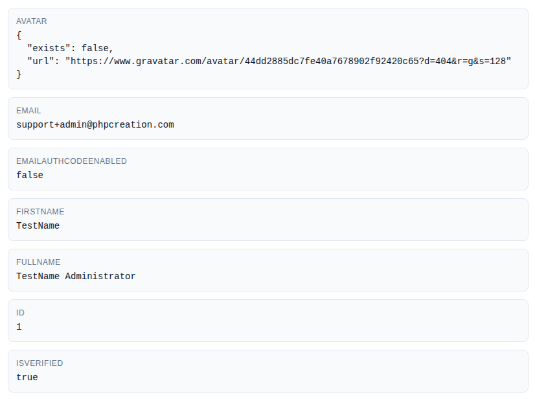Select the false value under EMAILAUTHCODEENABLED
This screenshot has width=535, height=399.
click(x=30, y=175)
